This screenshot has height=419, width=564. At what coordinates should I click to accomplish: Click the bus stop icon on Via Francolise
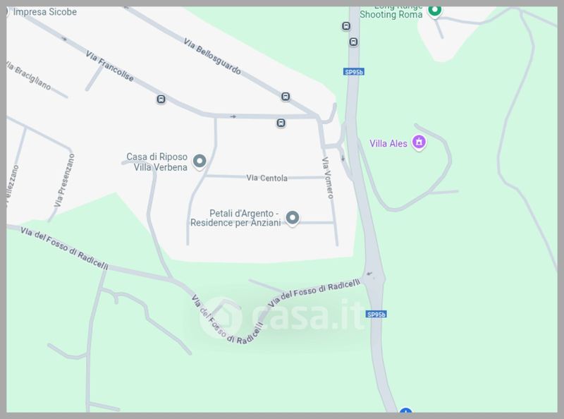(x=161, y=99)
